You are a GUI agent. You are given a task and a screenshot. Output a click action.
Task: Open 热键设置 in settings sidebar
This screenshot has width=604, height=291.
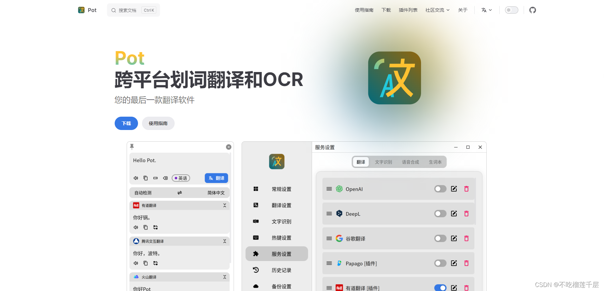click(x=277, y=238)
